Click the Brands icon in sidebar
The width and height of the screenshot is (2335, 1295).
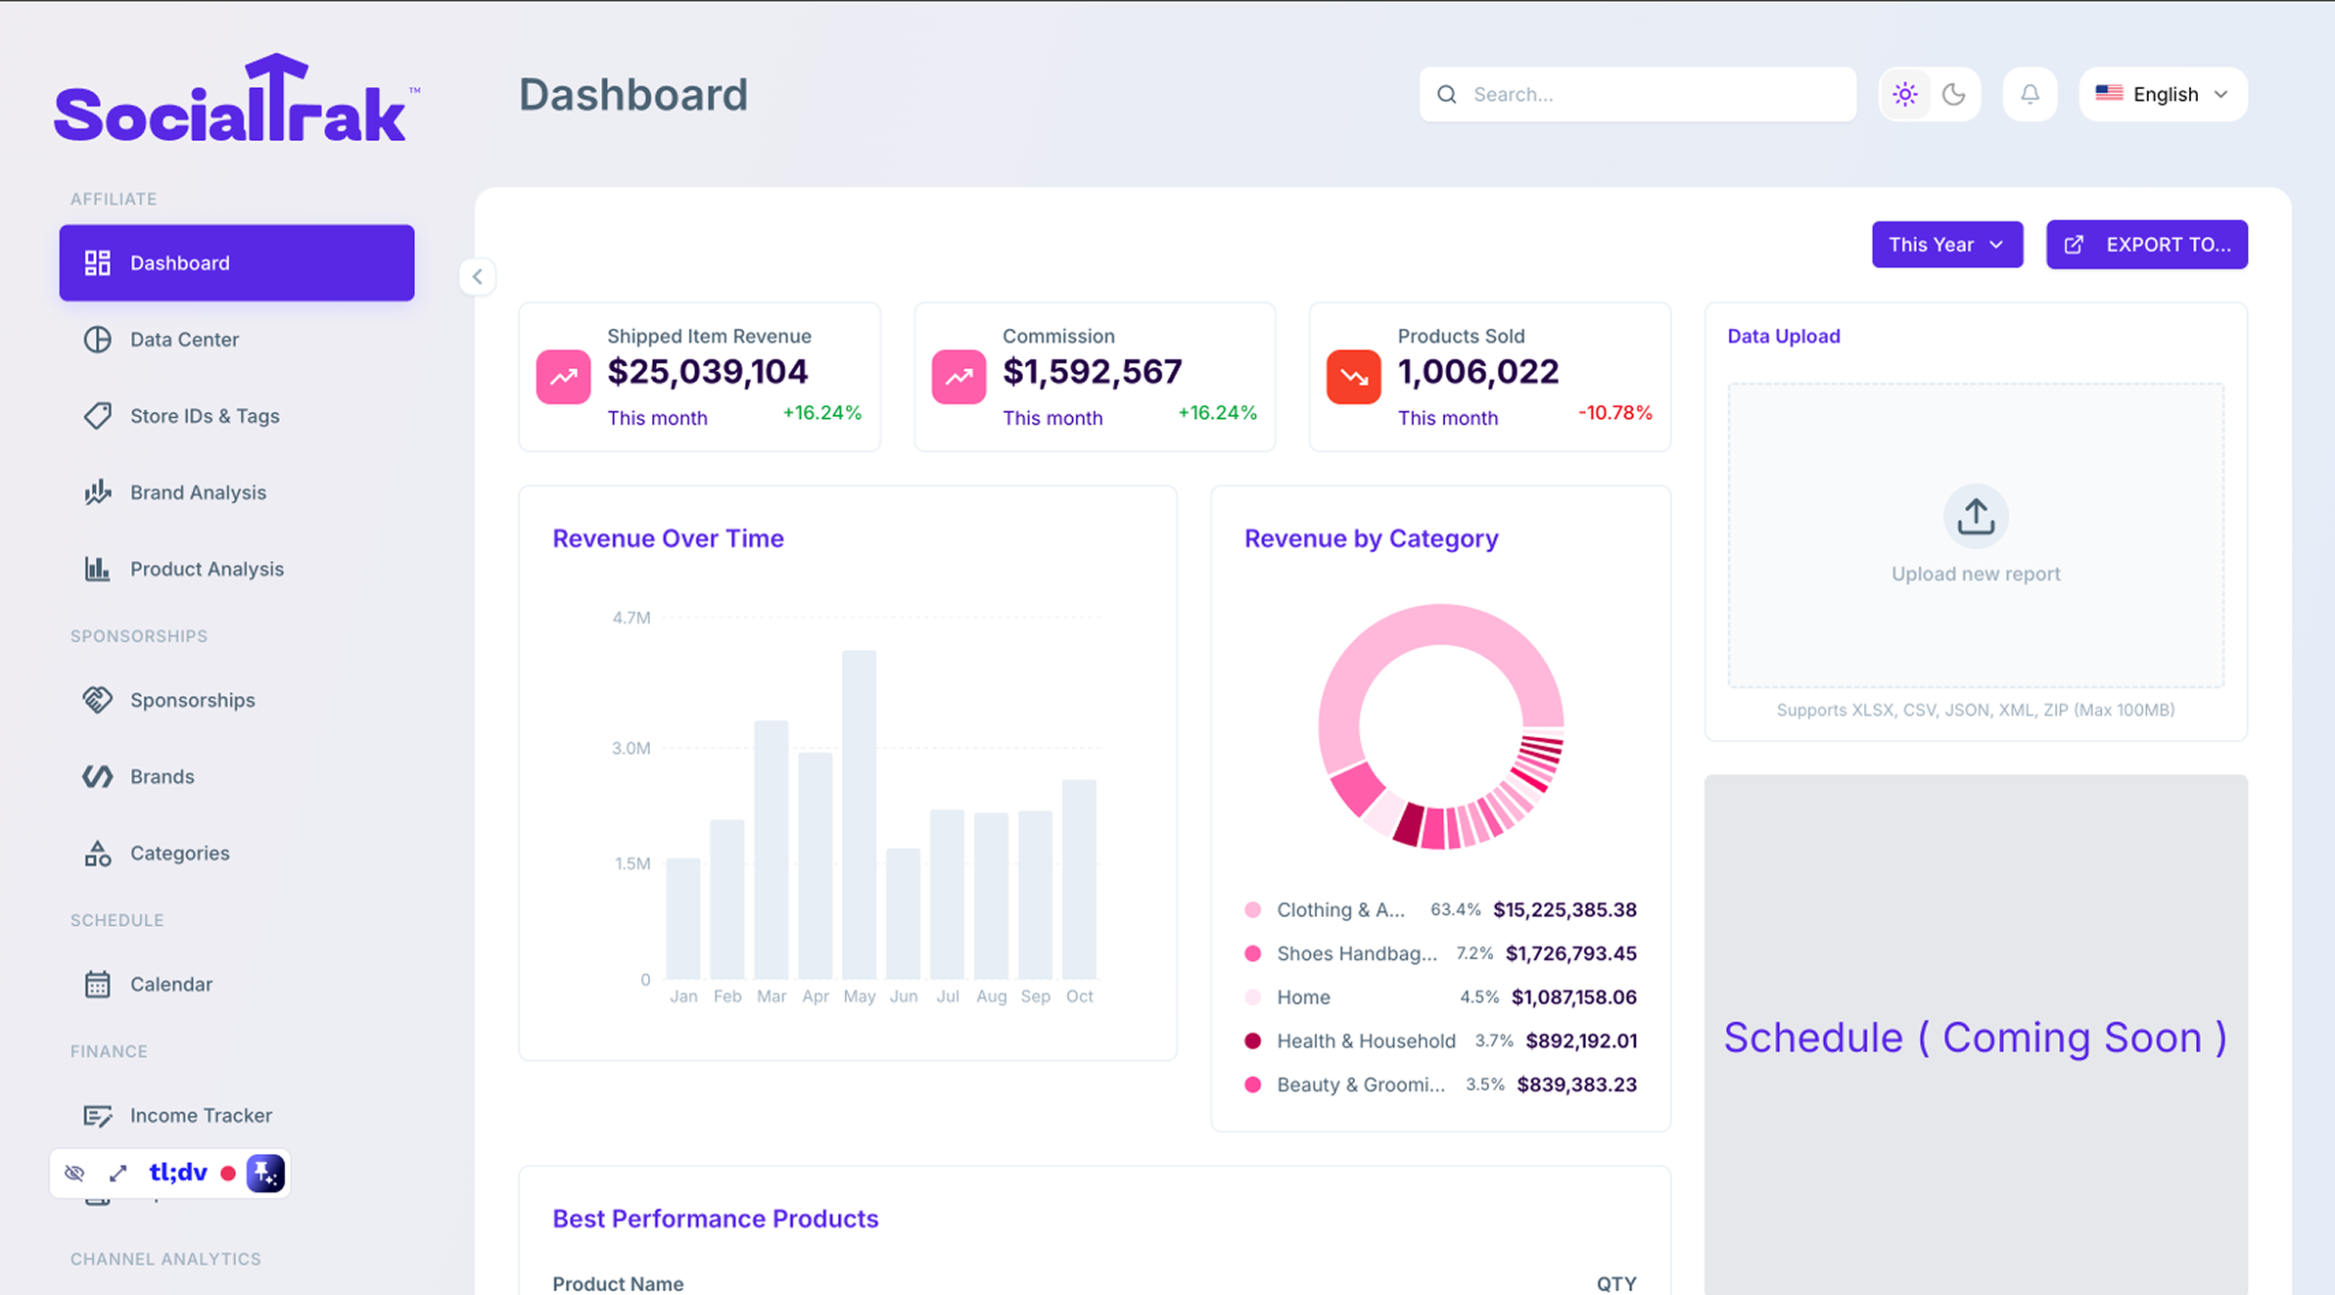(x=97, y=776)
